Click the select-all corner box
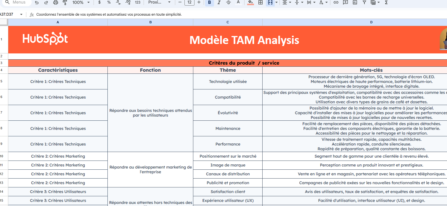This screenshot has width=447, height=206. (4, 22)
